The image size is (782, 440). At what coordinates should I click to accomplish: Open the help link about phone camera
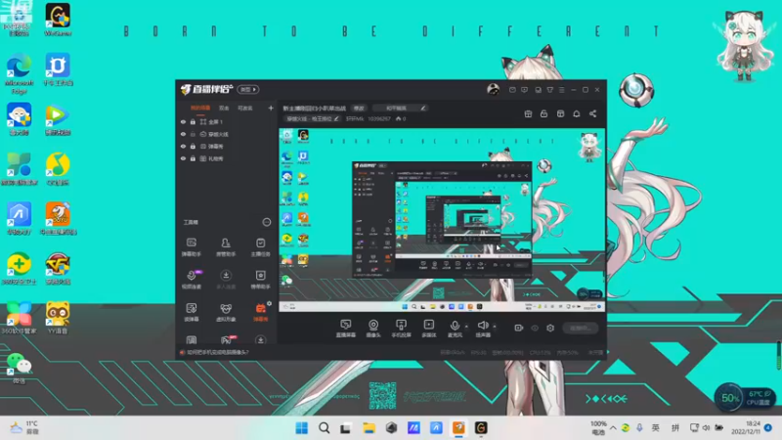[x=217, y=352]
